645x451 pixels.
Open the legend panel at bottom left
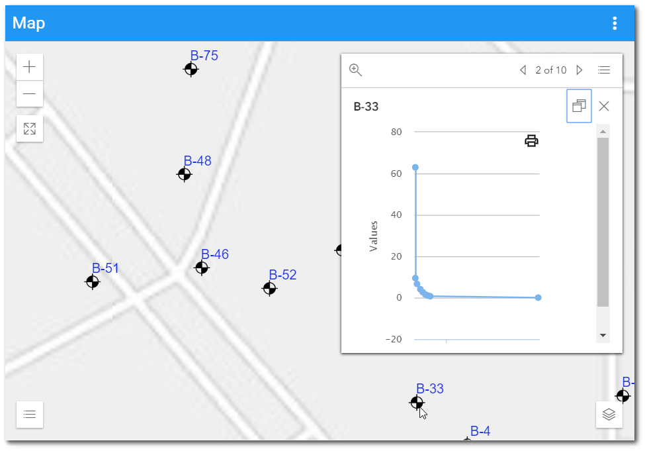tap(29, 414)
